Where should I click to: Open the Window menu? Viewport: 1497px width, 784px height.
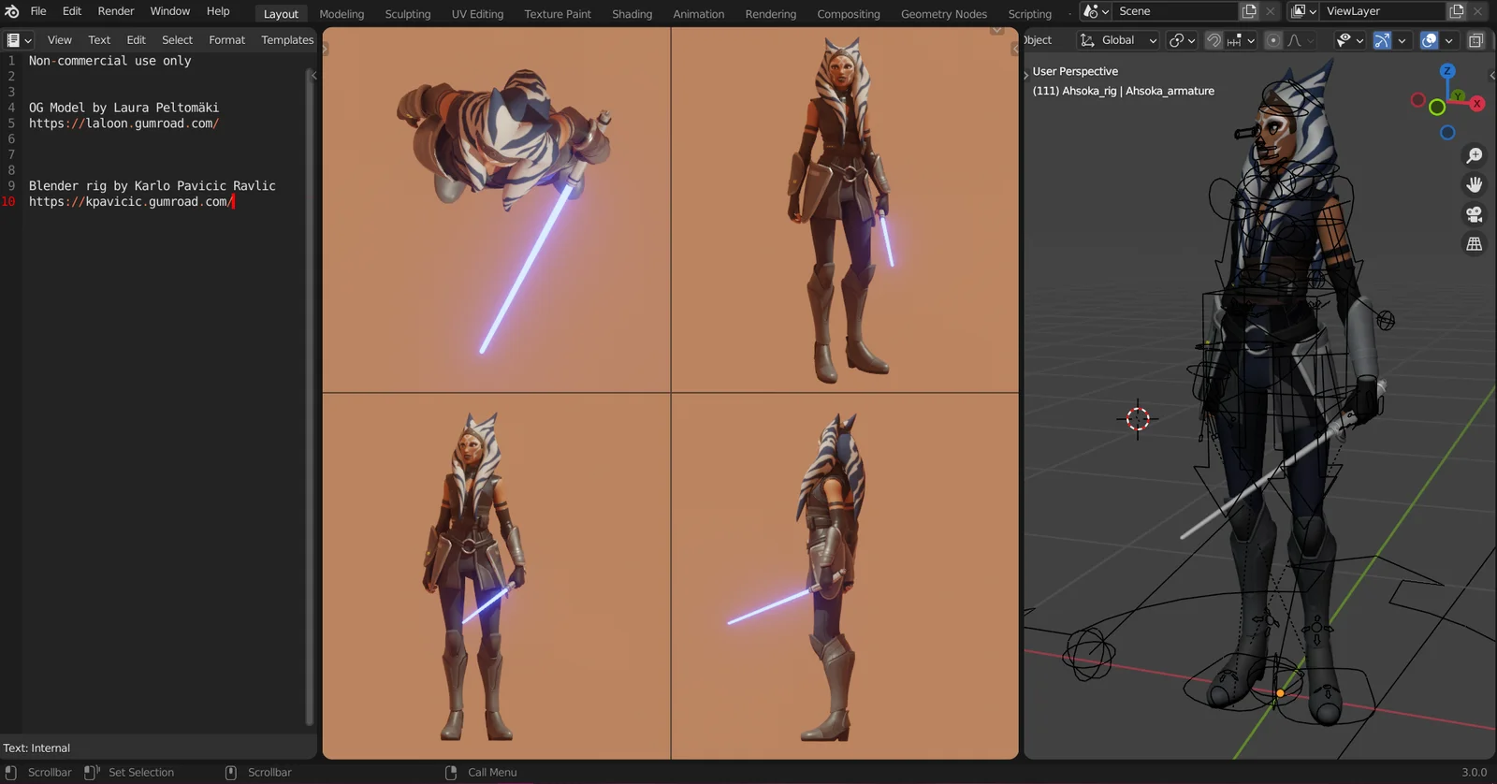click(x=170, y=11)
